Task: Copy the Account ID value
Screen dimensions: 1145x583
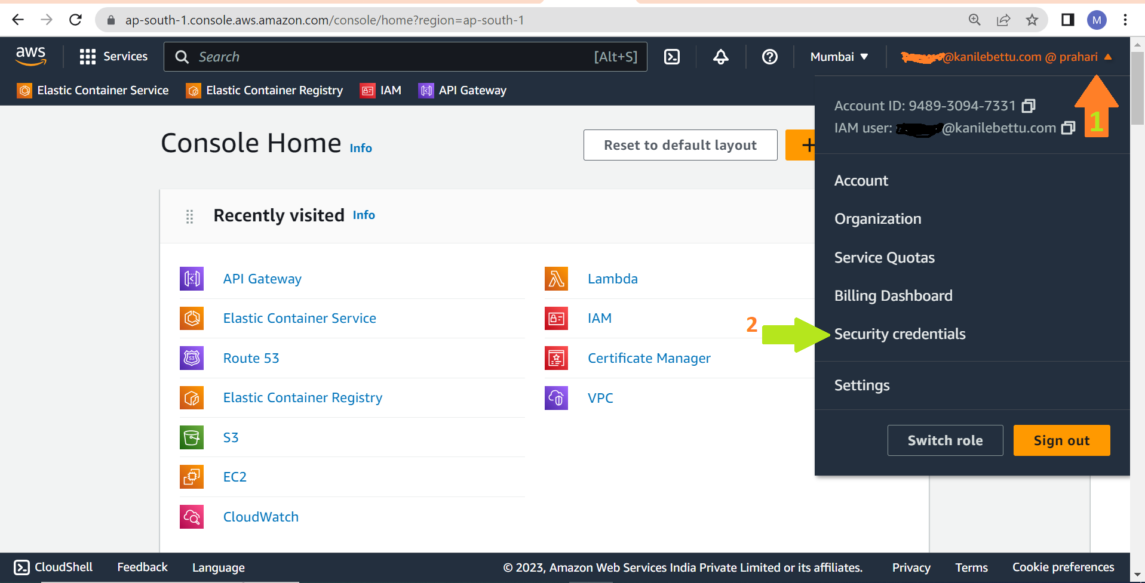Action: tap(1029, 106)
